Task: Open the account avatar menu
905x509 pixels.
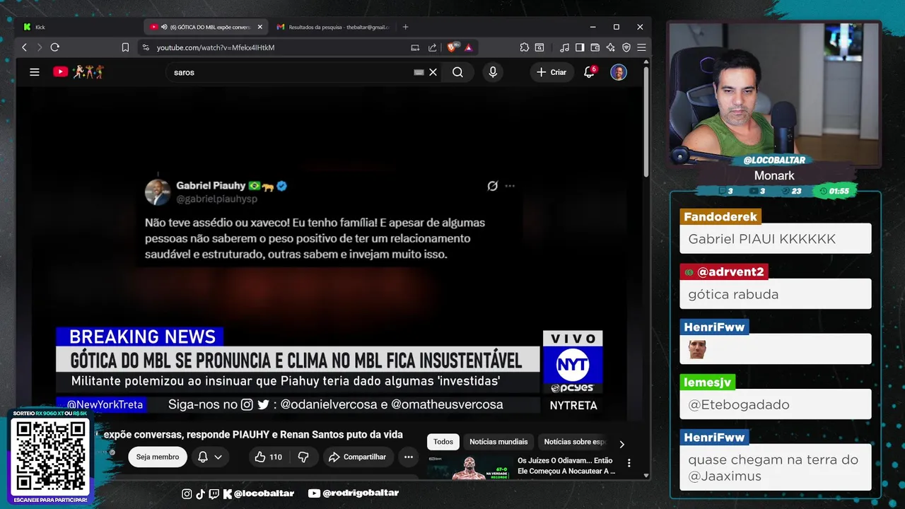Action: point(619,72)
